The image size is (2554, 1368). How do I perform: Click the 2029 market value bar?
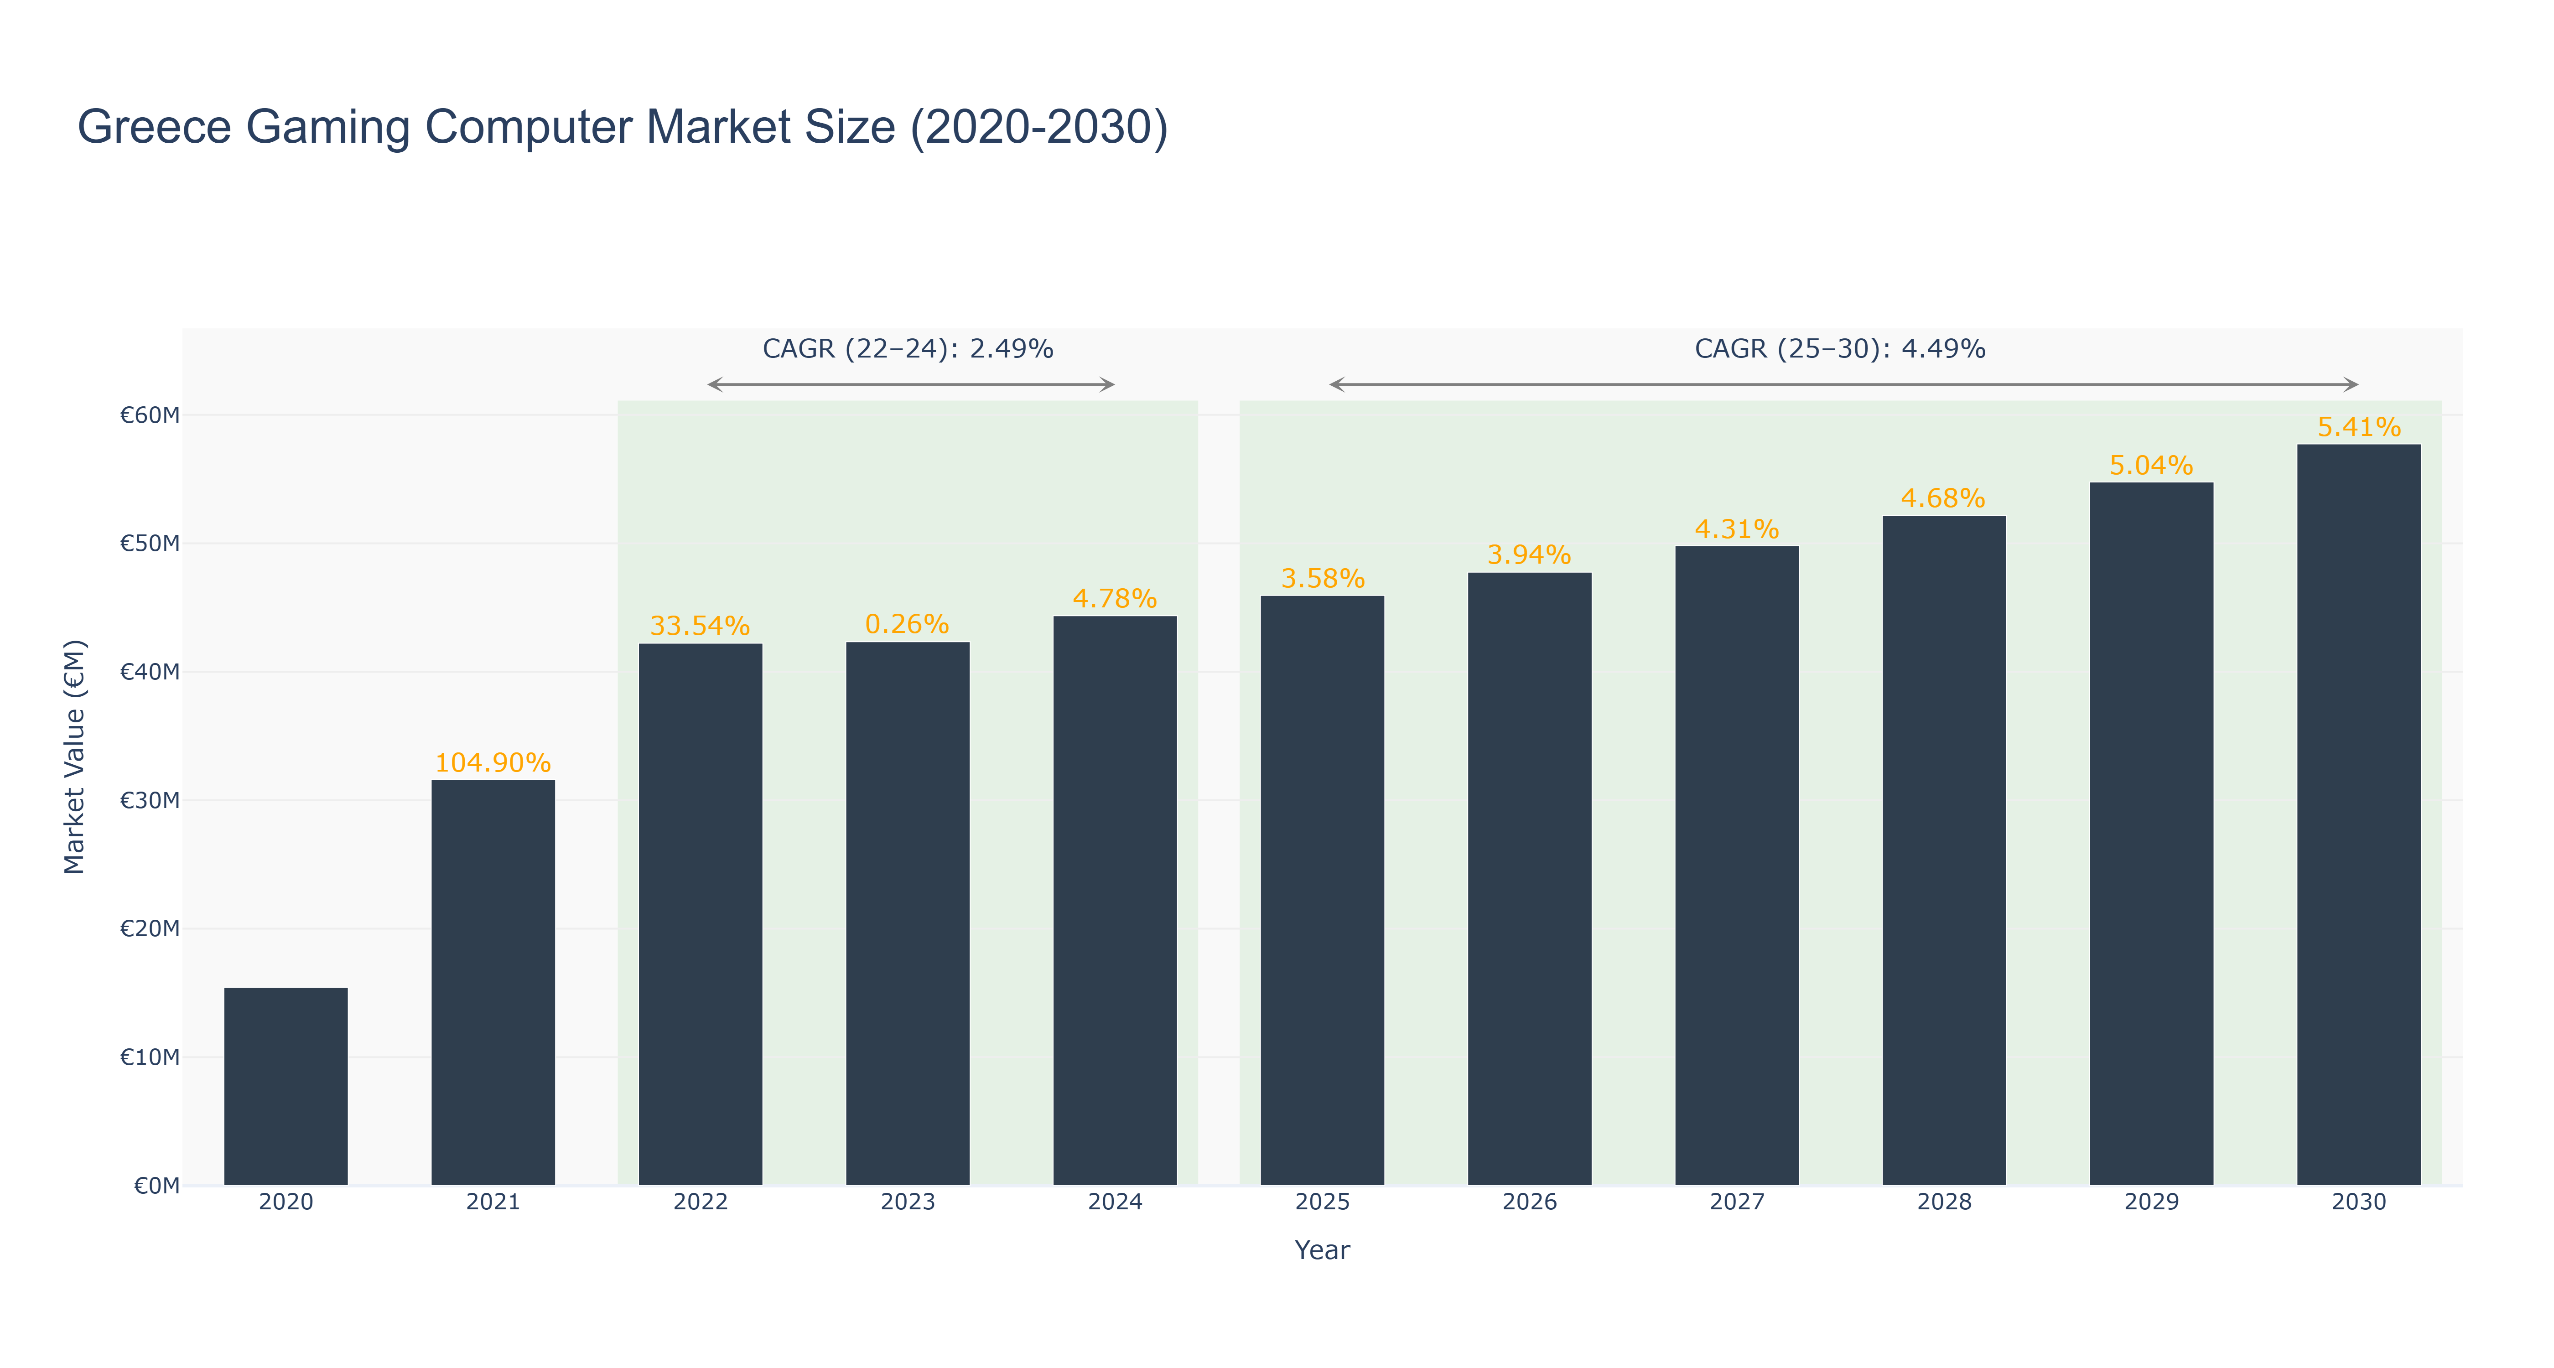[2150, 834]
